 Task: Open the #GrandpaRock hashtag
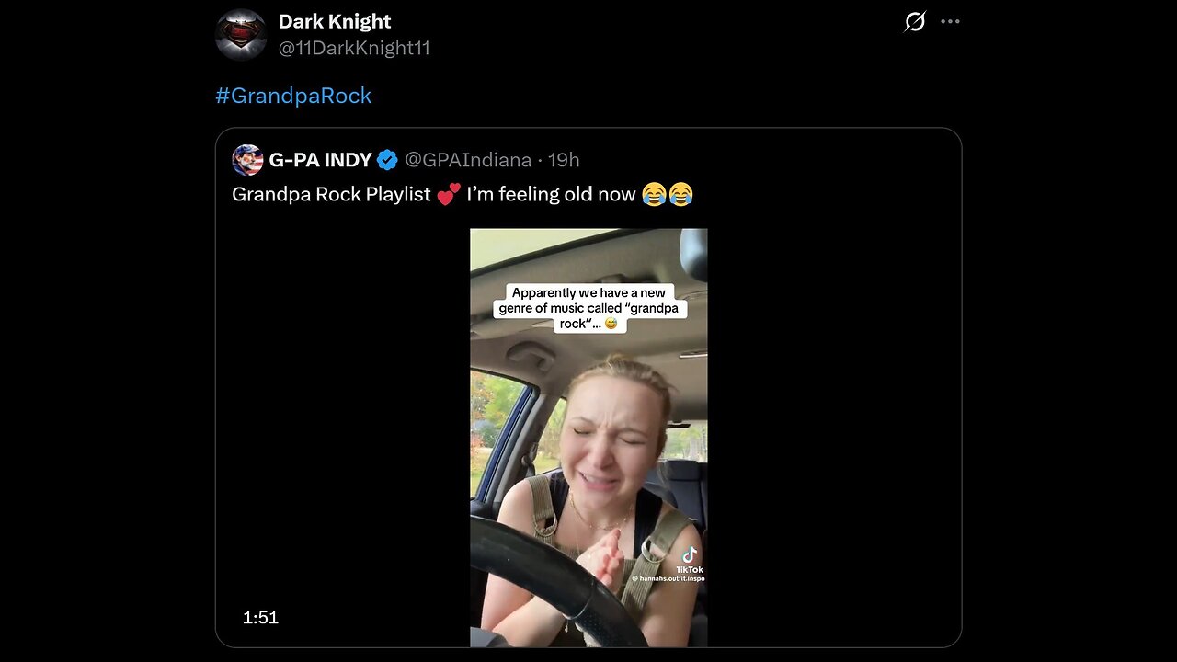pos(293,96)
